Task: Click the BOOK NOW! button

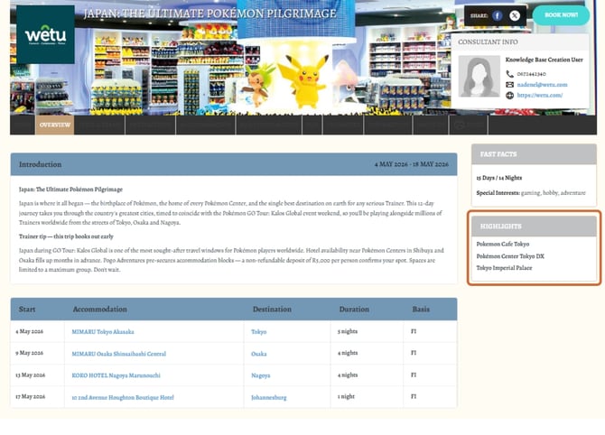Action: (x=561, y=15)
